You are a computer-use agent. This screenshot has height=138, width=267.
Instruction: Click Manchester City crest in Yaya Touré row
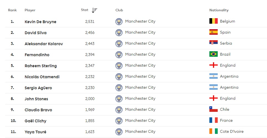[x=119, y=132]
